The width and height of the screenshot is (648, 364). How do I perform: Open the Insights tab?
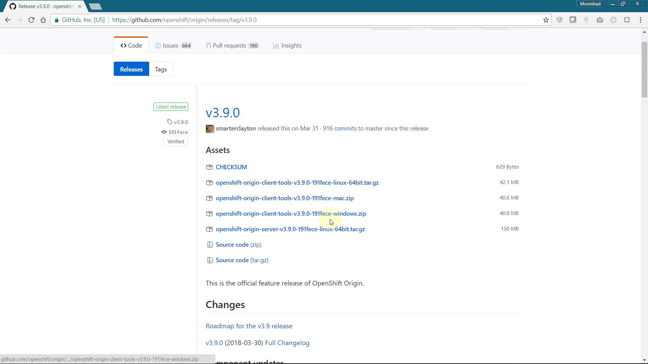coord(287,45)
